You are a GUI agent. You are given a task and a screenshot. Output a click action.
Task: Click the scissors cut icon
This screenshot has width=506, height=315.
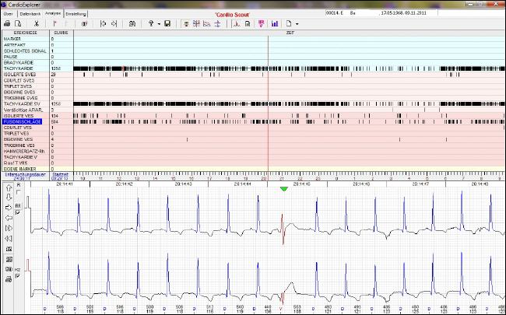click(36, 23)
